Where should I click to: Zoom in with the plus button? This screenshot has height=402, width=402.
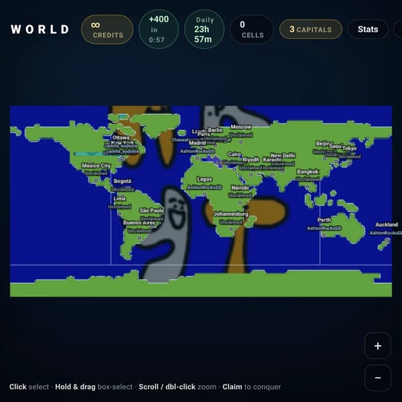378,346
